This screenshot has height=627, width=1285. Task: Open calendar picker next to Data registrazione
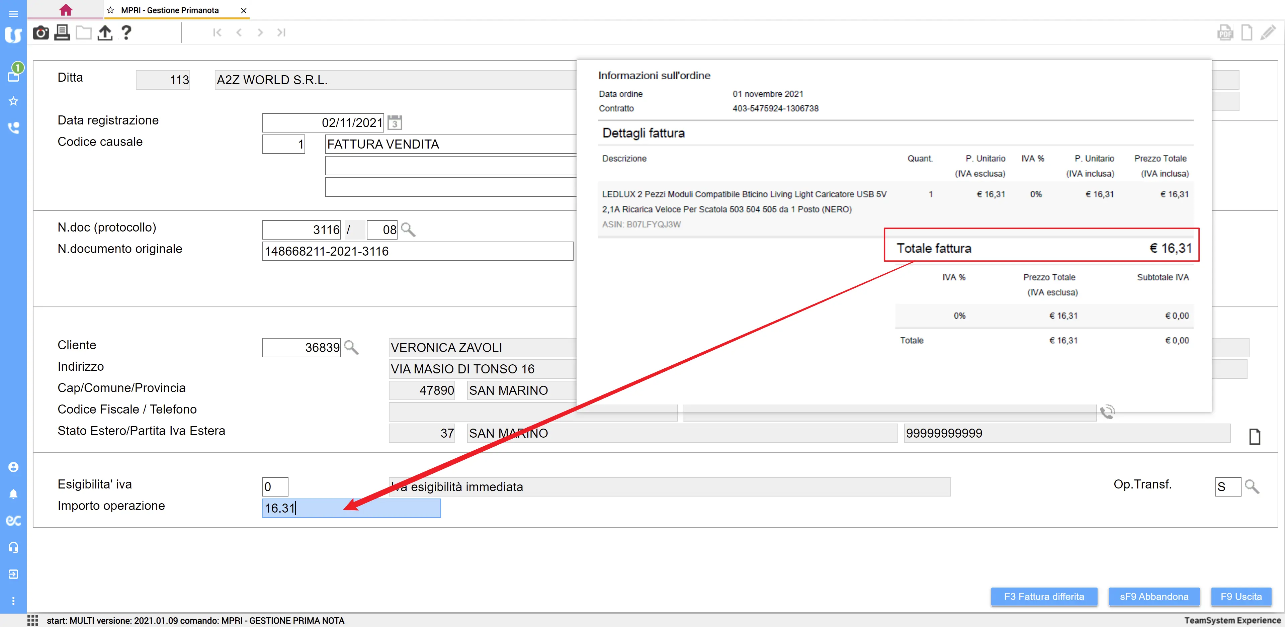[x=395, y=123]
